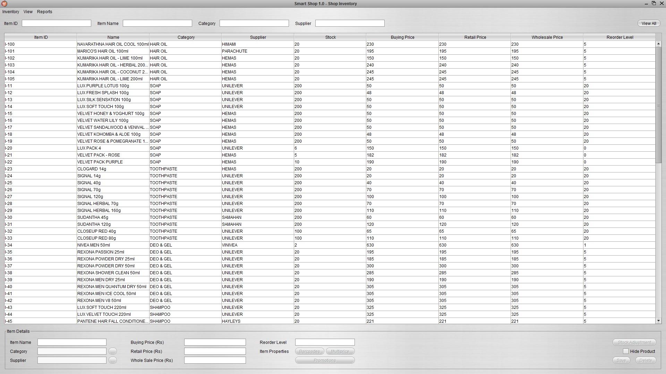Screen dimensions: 666x374
Task: Click the Retail Price (Rs) field
Action: coord(215,351)
